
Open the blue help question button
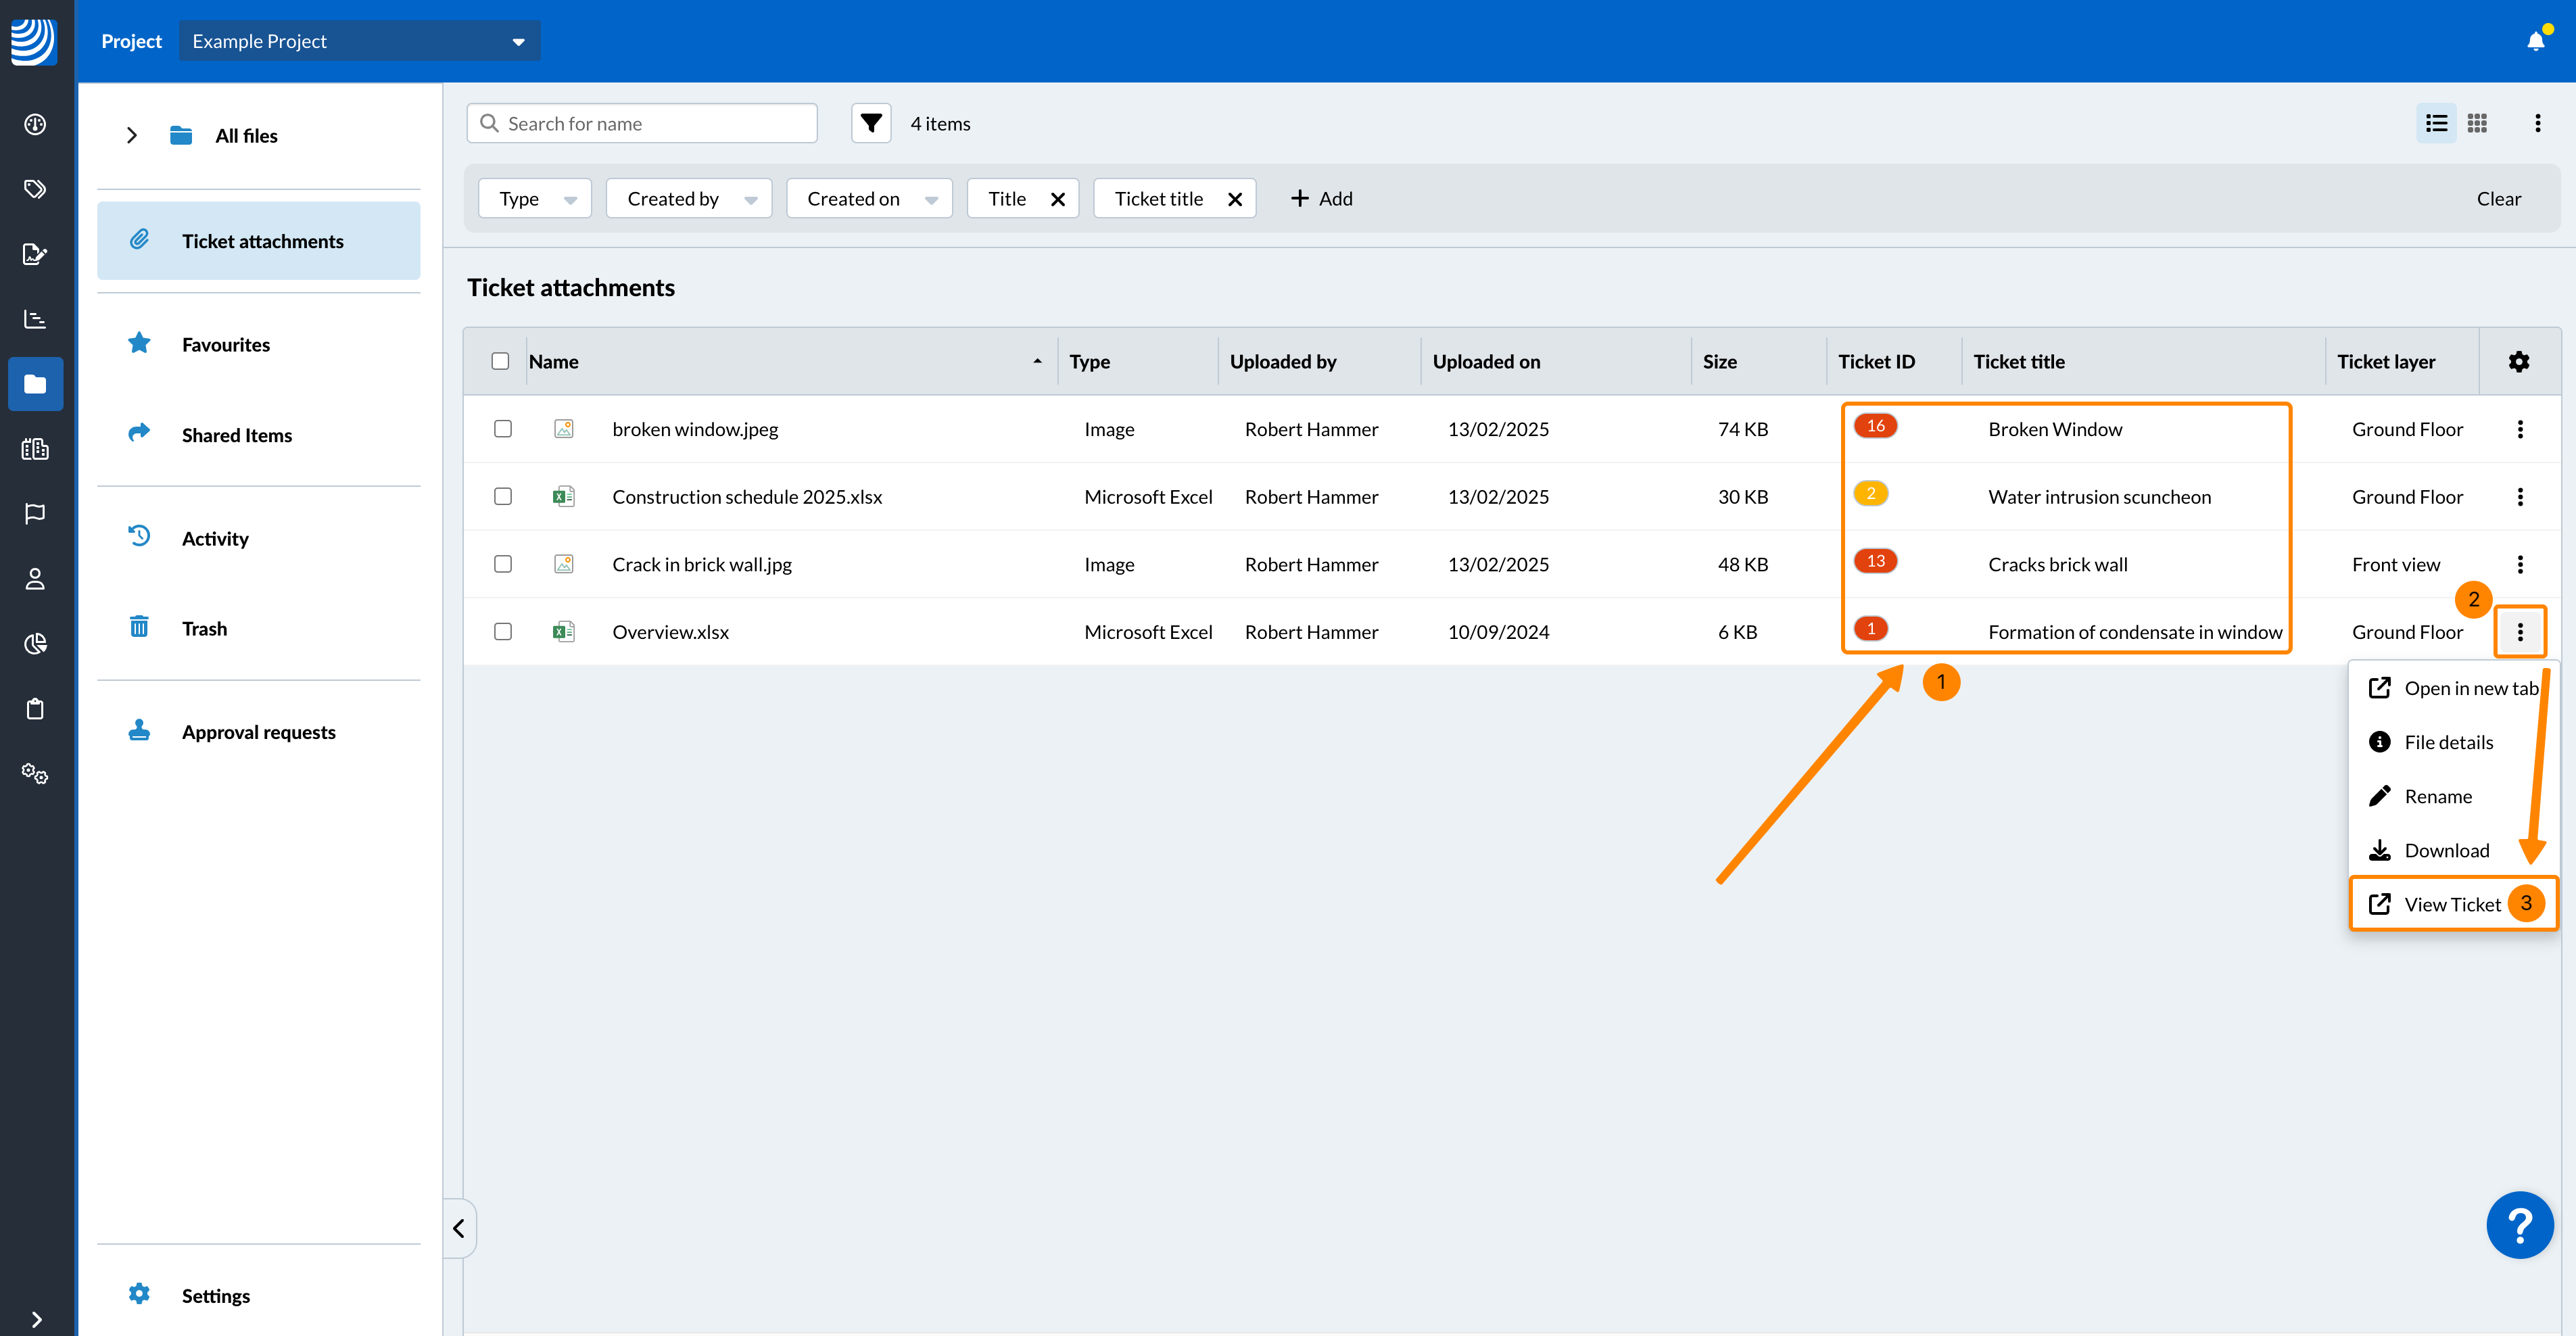coord(2519,1225)
